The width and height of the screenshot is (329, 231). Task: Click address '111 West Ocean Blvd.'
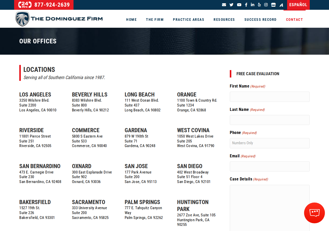pyautogui.click(x=142, y=100)
